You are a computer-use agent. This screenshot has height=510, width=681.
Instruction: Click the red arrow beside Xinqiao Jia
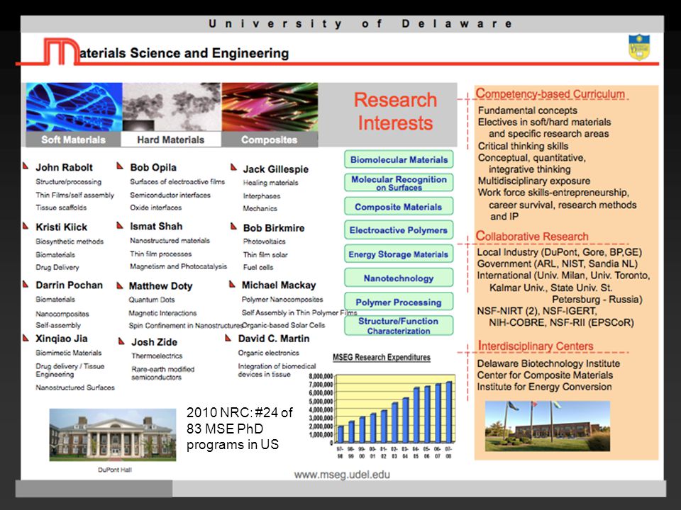[26, 338]
